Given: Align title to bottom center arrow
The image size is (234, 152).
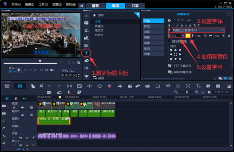Looking at the screenshot, I should point(175,59).
